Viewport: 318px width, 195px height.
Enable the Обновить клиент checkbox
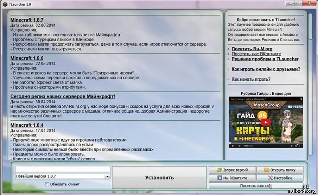click(47, 184)
